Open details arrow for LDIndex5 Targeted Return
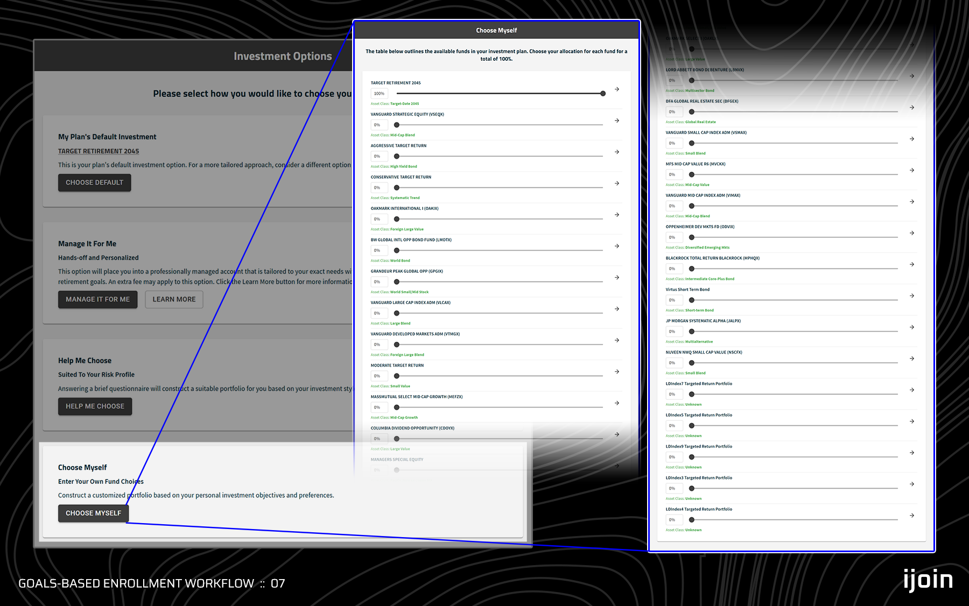Screen dimensions: 969x606 click(x=912, y=421)
